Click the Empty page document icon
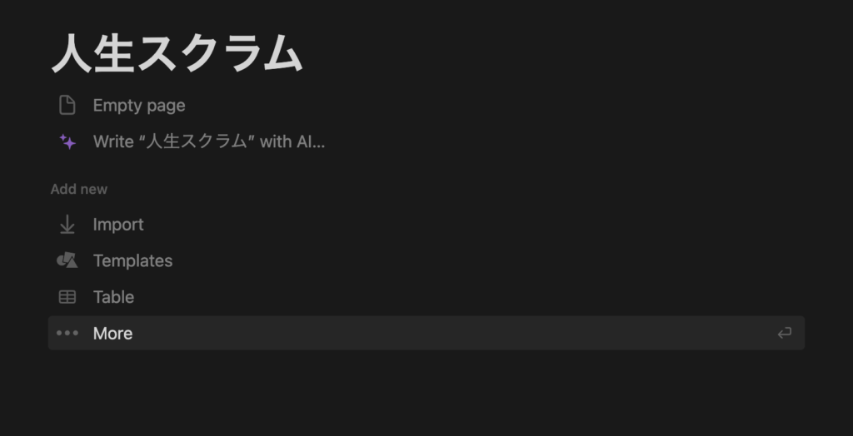This screenshot has height=436, width=853. click(67, 105)
